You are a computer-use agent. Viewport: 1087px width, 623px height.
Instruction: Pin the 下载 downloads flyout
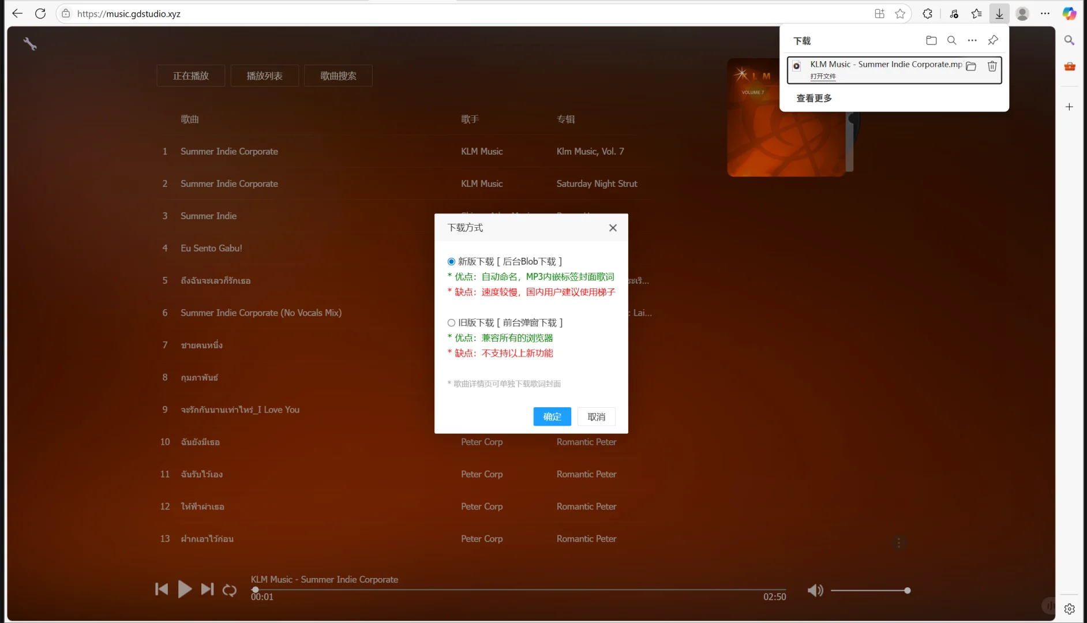[x=992, y=40]
